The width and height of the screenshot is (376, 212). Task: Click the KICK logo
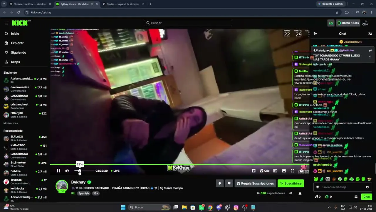[21, 23]
